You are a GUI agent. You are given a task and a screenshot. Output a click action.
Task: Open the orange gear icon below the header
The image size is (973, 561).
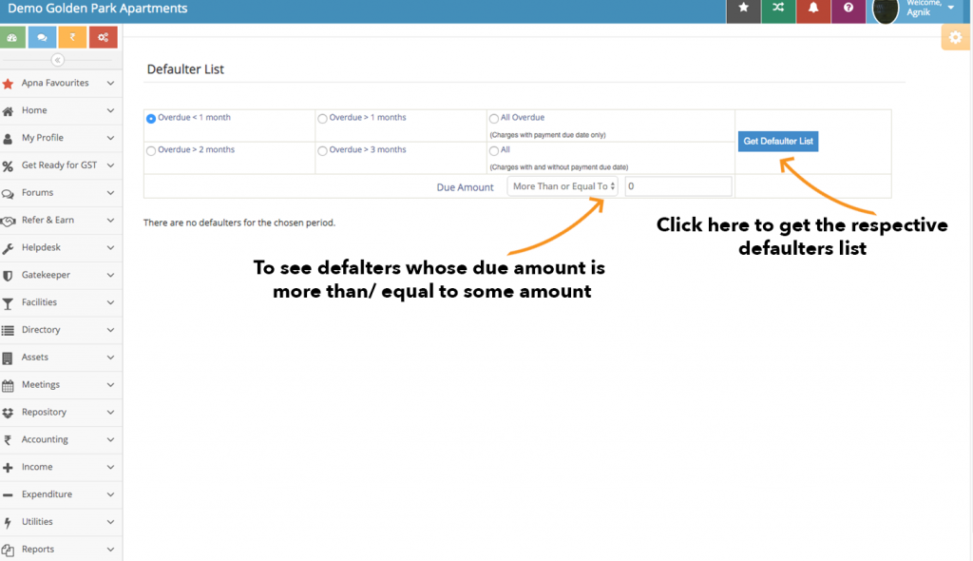point(955,37)
